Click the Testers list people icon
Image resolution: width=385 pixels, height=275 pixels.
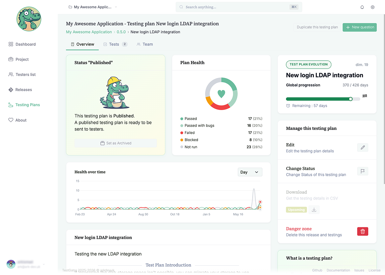pyautogui.click(x=11, y=74)
